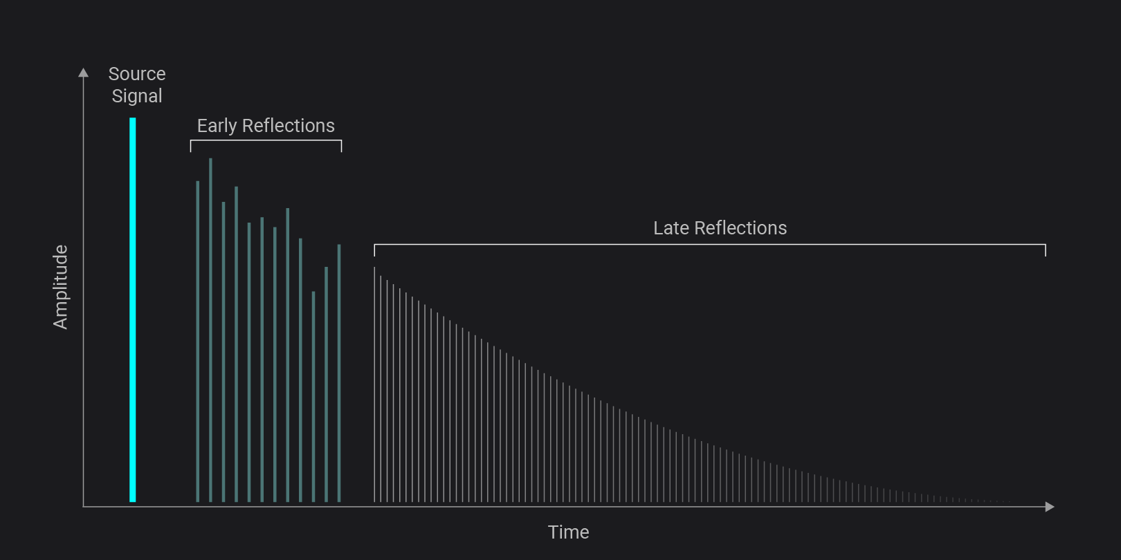This screenshot has width=1121, height=560.
Task: Click the 'Early Reflections' label
Action: 266,126
